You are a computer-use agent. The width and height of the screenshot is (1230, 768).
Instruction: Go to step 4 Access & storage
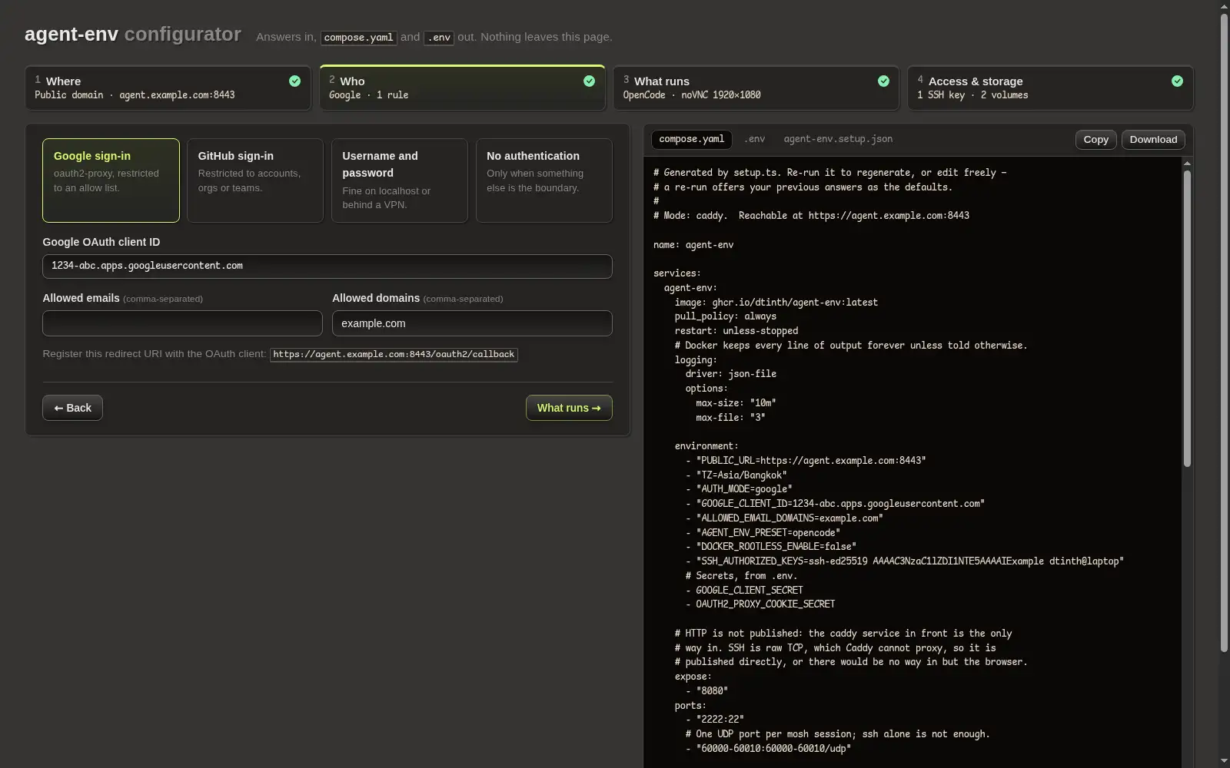click(x=1050, y=88)
